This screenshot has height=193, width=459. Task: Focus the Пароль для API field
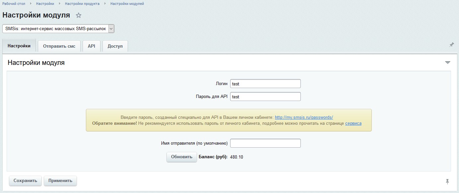(265, 97)
